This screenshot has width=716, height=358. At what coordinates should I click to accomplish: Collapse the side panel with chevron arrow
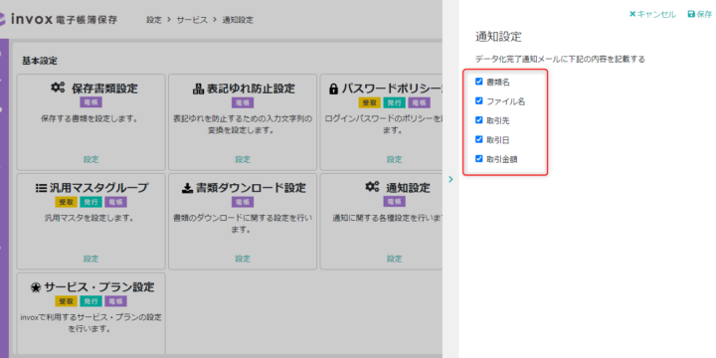pyautogui.click(x=450, y=179)
